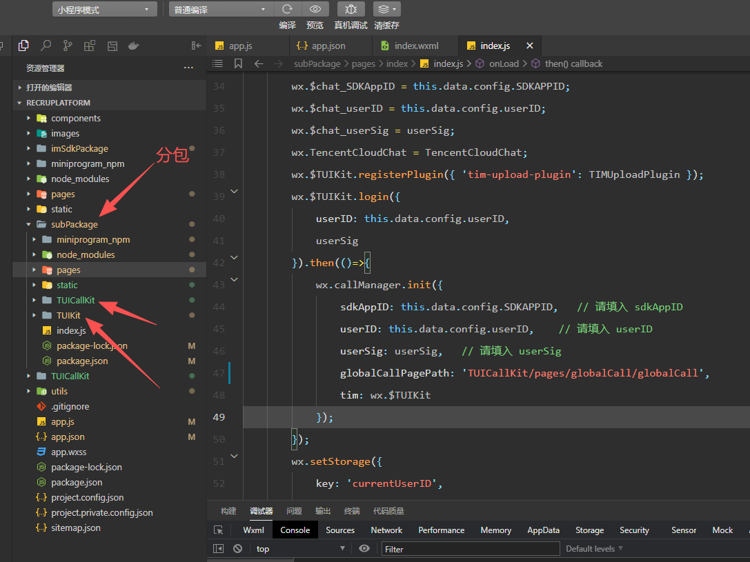Fold the code block at line 43
Image resolution: width=750 pixels, height=562 pixels.
coord(235,279)
